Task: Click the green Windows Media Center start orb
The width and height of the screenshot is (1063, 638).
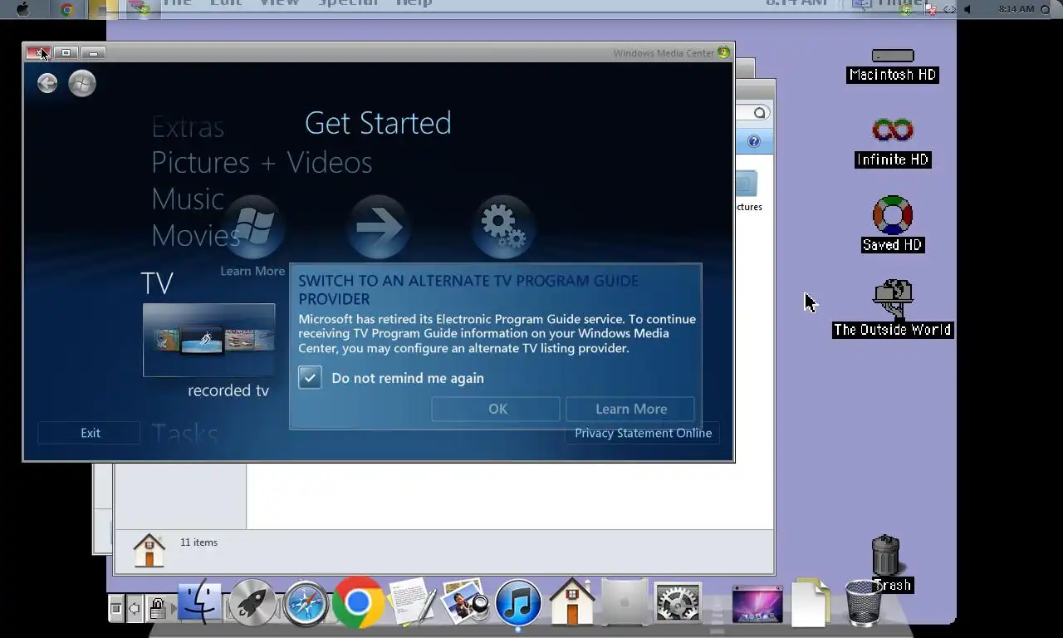Action: click(x=82, y=83)
